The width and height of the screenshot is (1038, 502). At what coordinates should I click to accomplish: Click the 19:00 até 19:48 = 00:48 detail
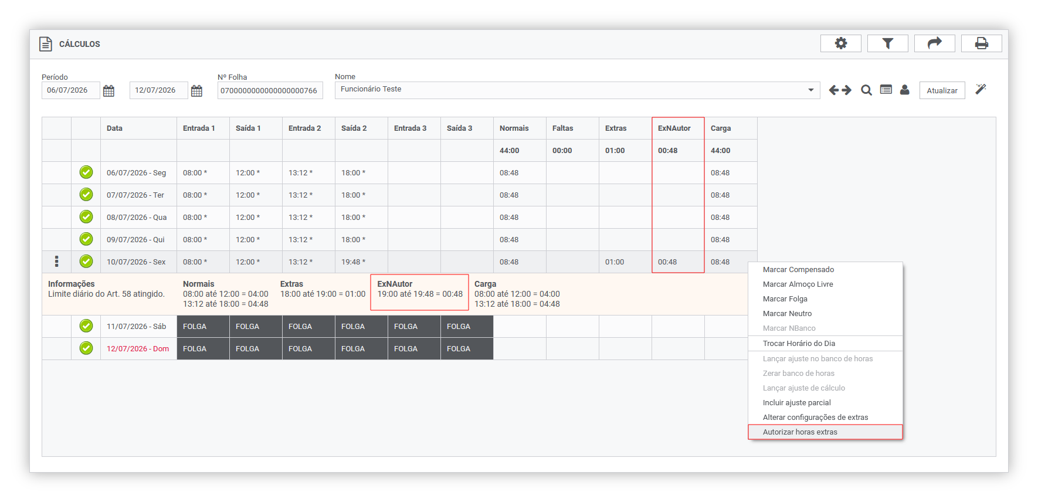420,294
